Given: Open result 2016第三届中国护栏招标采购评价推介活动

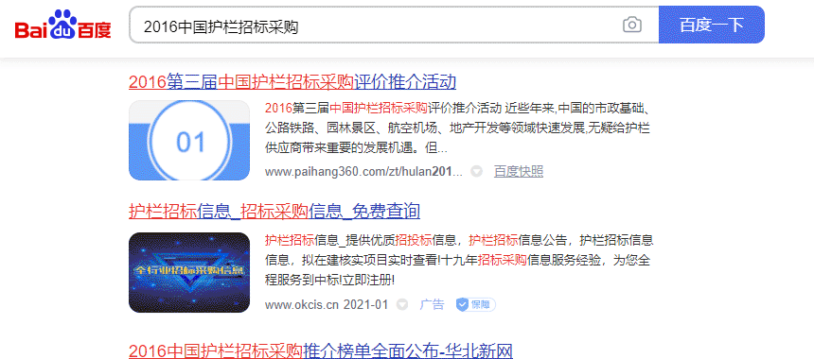Looking at the screenshot, I should (x=292, y=82).
